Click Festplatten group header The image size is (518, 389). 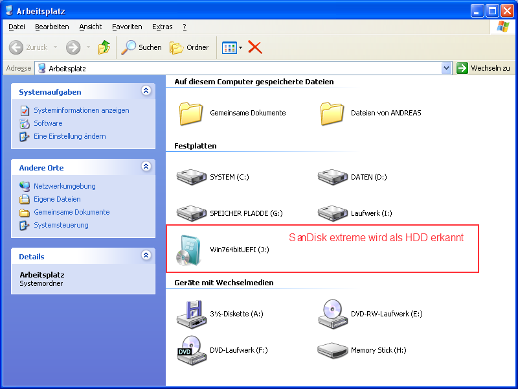tap(196, 146)
